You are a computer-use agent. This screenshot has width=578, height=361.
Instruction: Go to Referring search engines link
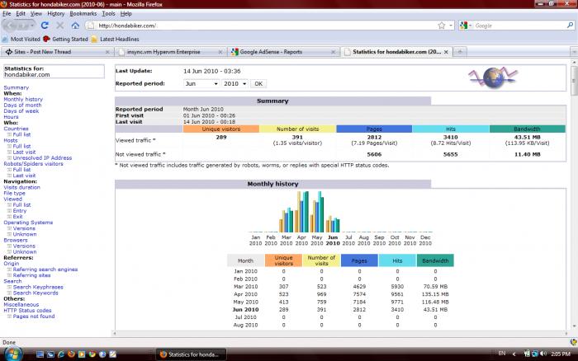[45, 270]
